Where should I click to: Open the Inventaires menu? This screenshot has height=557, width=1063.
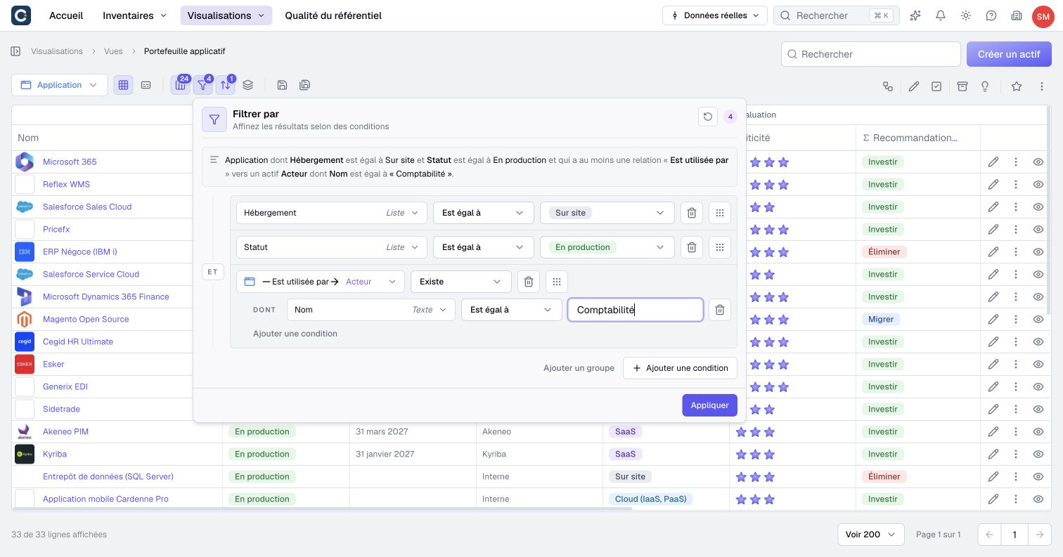point(134,15)
